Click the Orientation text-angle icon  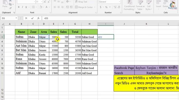point(67,2)
